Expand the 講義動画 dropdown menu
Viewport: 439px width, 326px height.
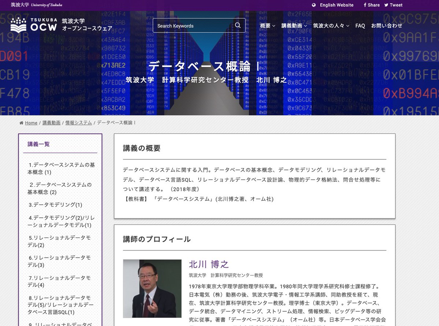[294, 26]
